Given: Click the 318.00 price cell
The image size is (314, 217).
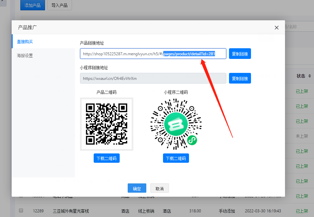Looking at the screenshot, I should point(195,211).
